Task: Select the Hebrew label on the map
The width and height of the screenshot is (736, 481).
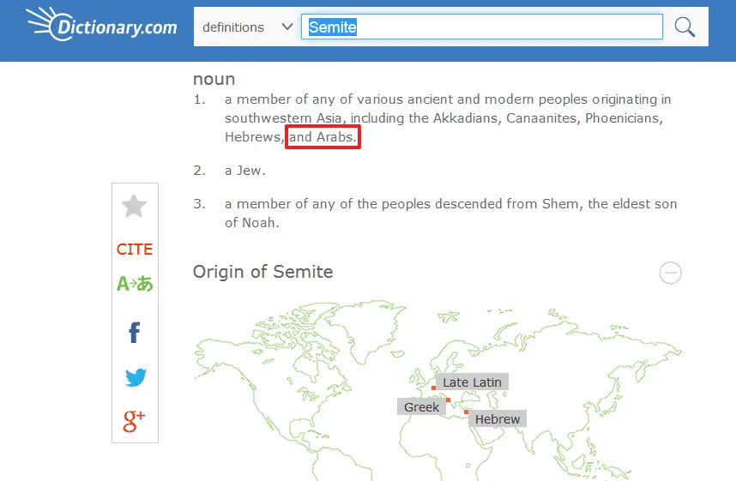Action: [x=498, y=419]
